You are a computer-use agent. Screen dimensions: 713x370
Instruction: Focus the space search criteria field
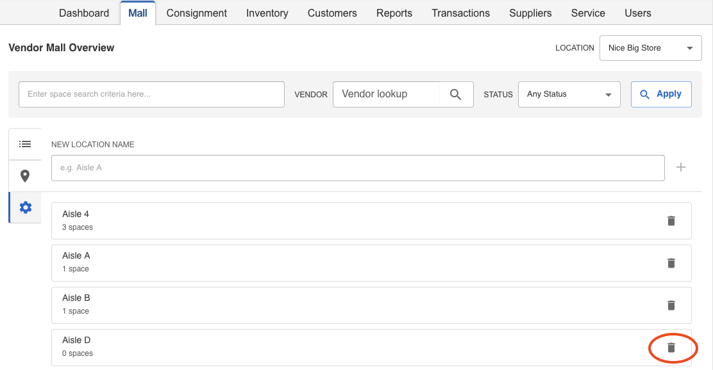pos(151,95)
